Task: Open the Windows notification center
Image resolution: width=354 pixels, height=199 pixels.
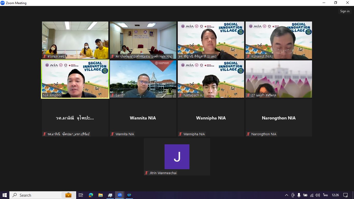Action: pos(345,195)
